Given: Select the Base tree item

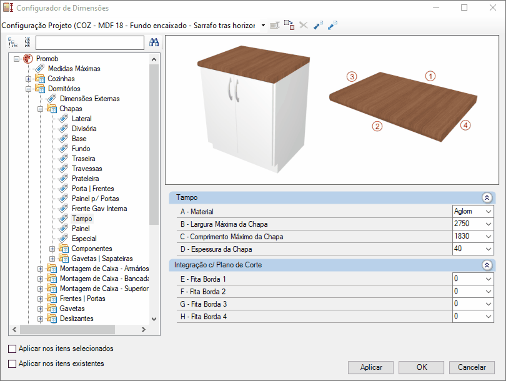Looking at the screenshot, I should tap(79, 139).
